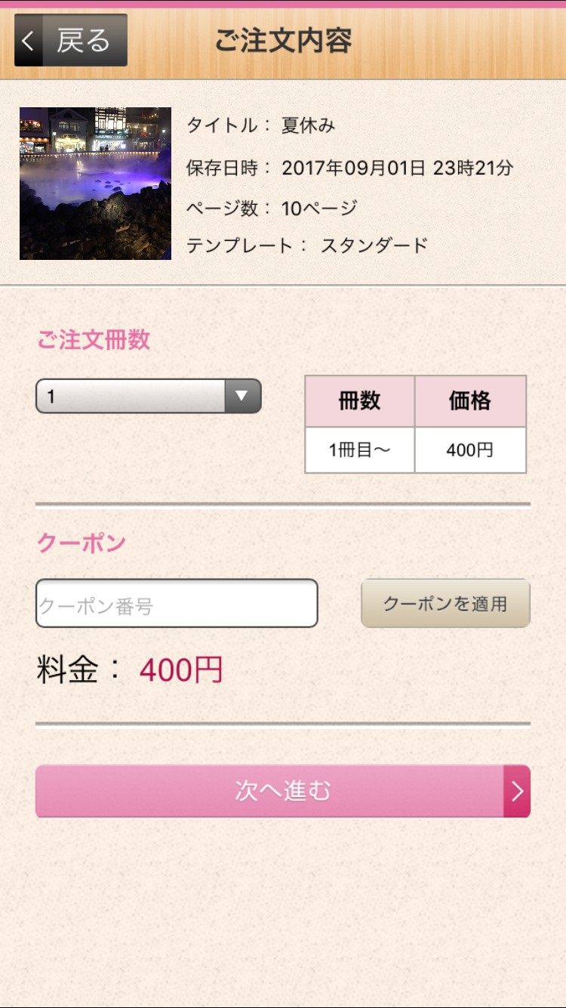Click the クーポン section heading
This screenshot has width=566, height=1008.
pyautogui.click(x=81, y=543)
